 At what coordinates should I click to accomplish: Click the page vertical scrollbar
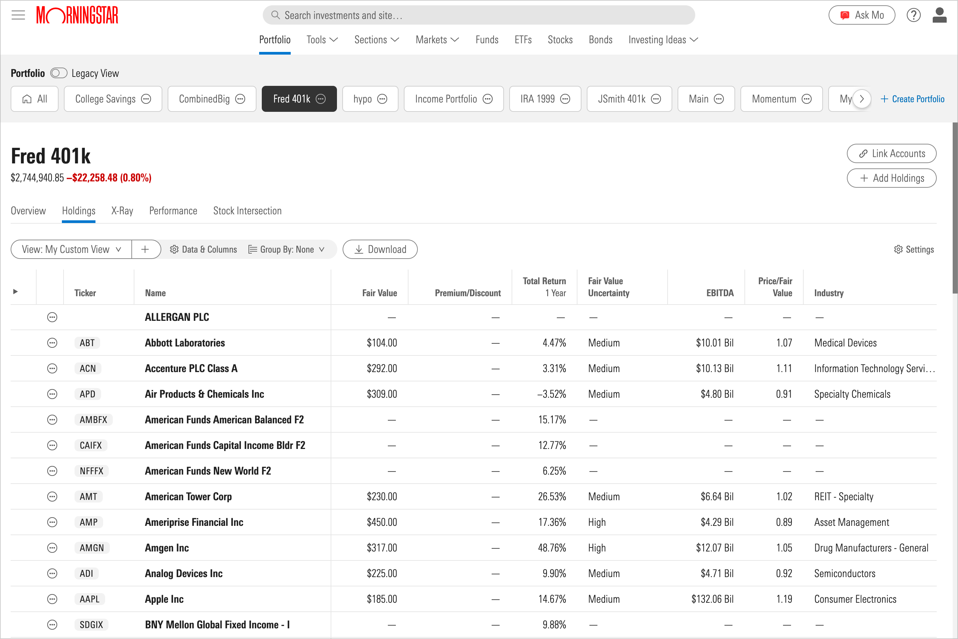click(x=955, y=208)
